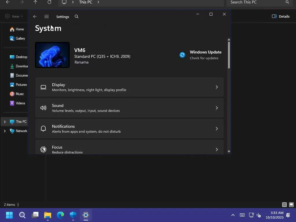Open Desktop in Explorer sidebar
The width and height of the screenshot is (296, 222).
(18, 57)
